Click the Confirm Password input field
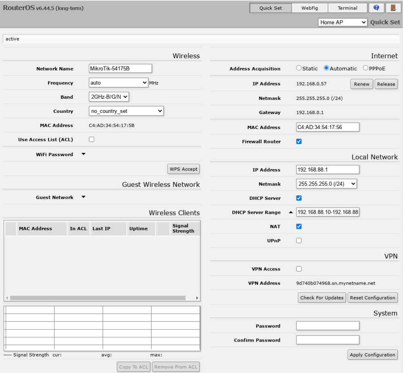Screen dimensions: 403x373 click(328, 340)
